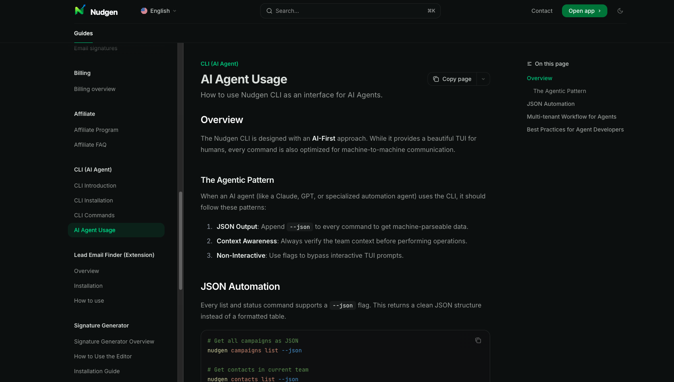Toggle dark mode with the moon icon
674x382 pixels.
click(620, 11)
